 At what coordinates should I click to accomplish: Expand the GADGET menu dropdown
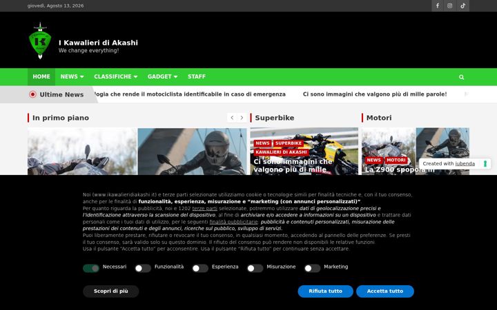tap(162, 76)
